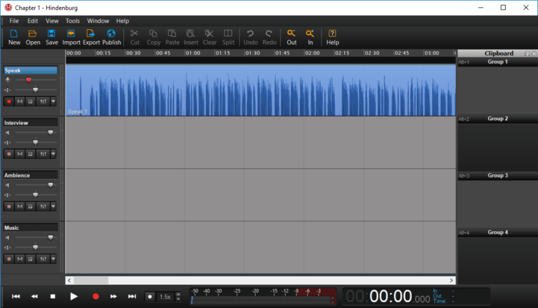Expand the Speak track options dropdown arrow
The width and height of the screenshot is (538, 308).
(53, 102)
